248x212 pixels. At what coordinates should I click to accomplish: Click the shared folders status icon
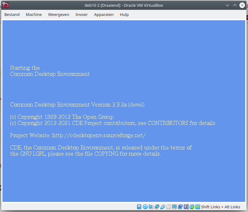click(x=168, y=207)
